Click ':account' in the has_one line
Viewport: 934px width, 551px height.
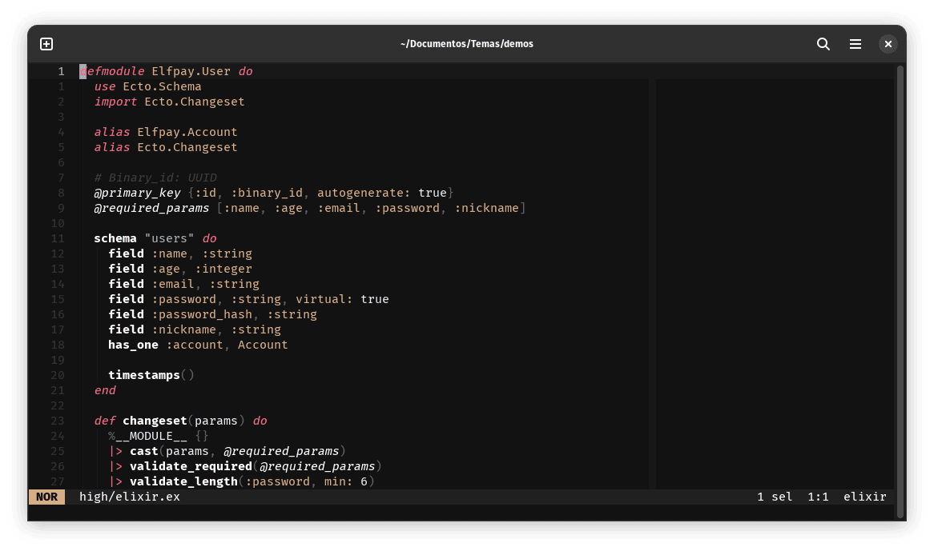(194, 345)
